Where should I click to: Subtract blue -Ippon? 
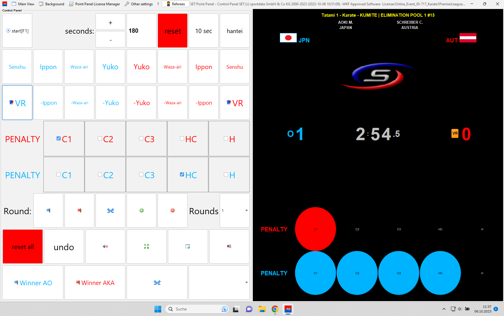(x=48, y=103)
